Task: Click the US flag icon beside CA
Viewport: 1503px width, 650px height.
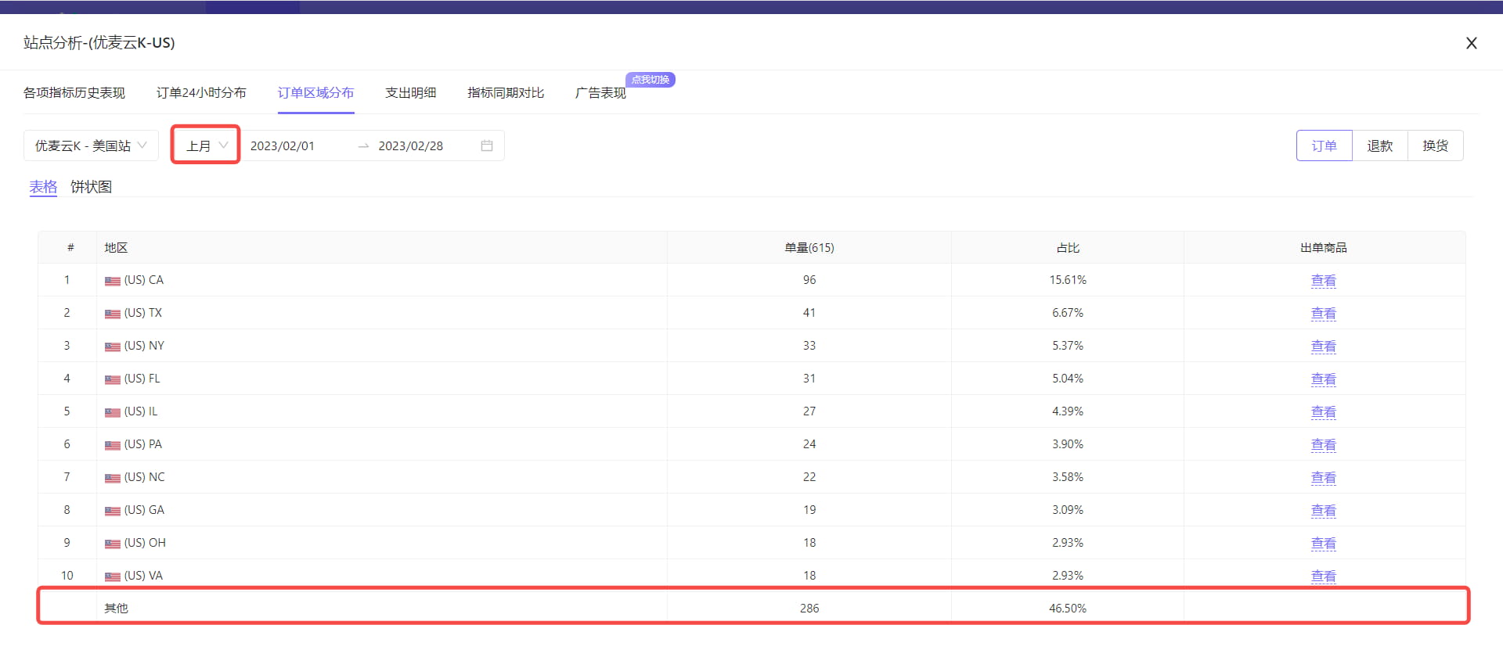Action: coord(113,281)
